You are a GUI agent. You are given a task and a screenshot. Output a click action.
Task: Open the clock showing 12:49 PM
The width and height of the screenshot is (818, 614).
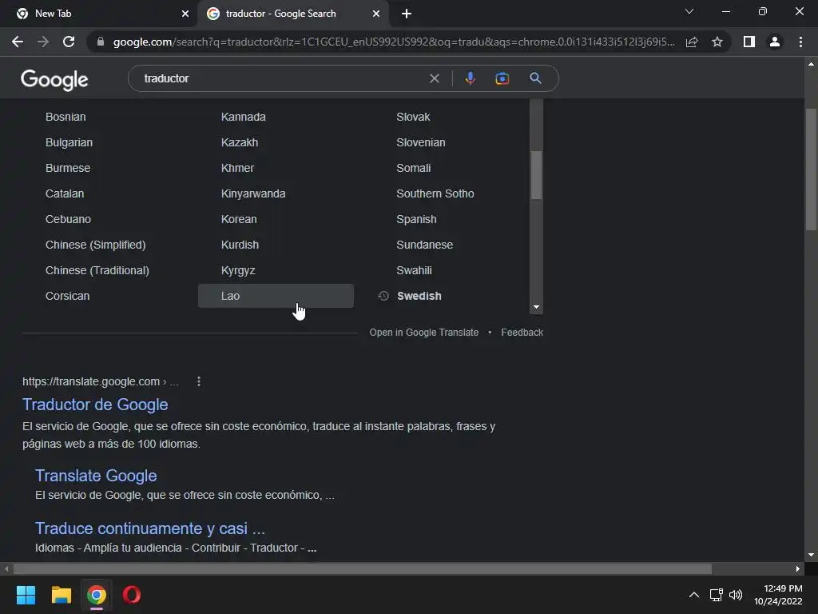(778, 595)
